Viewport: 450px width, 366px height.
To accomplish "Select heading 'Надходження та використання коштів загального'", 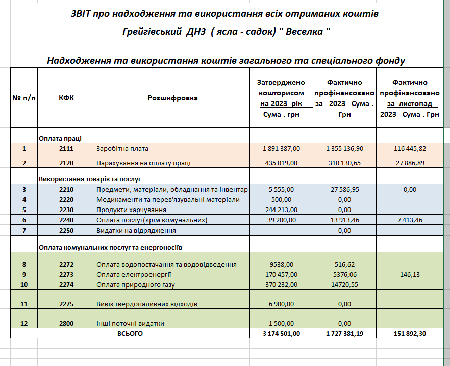I will tap(226, 61).
